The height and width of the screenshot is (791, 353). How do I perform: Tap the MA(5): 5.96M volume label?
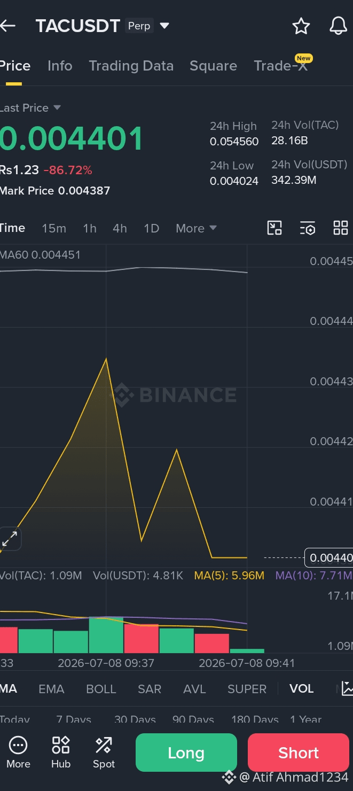[x=229, y=576]
